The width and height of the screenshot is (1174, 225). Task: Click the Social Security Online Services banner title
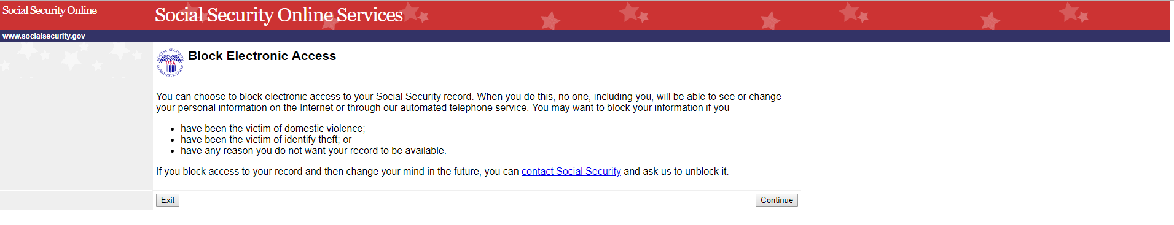(279, 15)
